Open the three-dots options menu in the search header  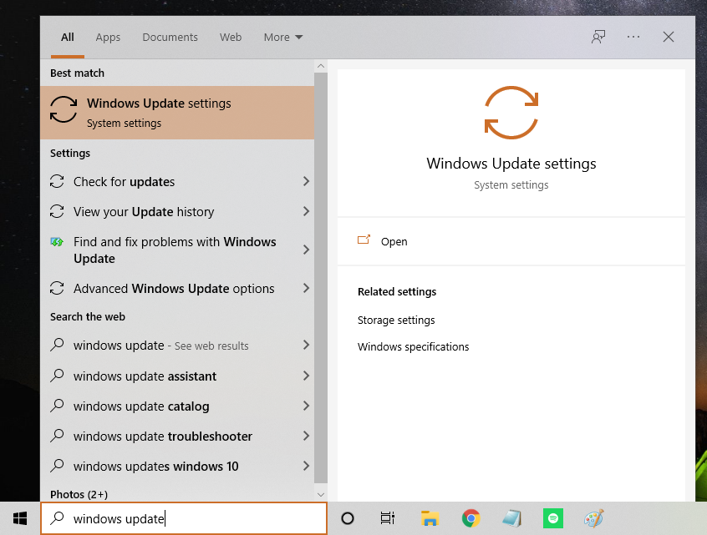pos(633,37)
